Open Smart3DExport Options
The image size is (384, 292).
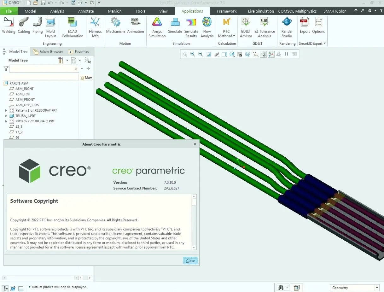pos(318,25)
